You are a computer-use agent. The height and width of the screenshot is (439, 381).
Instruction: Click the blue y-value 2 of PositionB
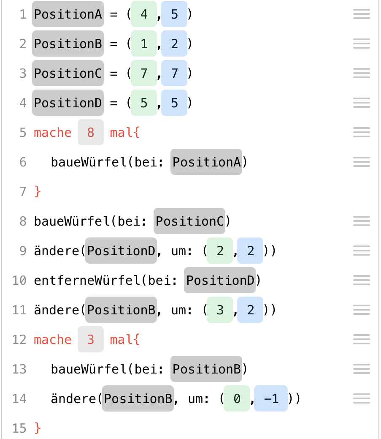[174, 44]
